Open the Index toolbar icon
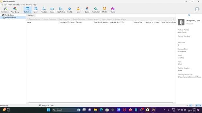 52,10
